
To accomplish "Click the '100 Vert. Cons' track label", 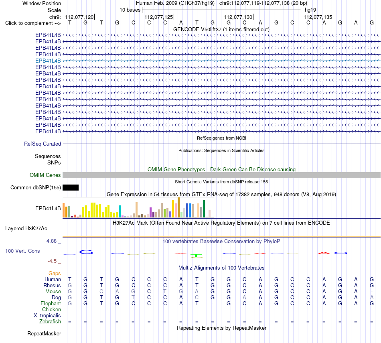I will pyautogui.click(x=22, y=251).
